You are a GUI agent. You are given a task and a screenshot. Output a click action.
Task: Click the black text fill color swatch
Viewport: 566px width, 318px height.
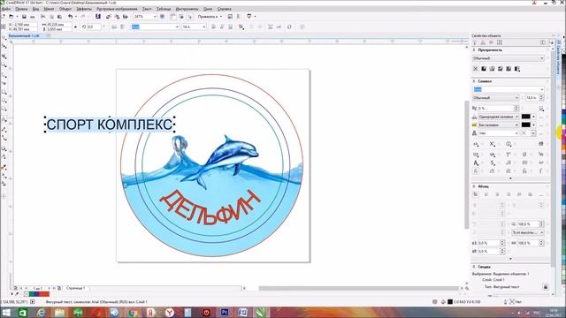(525, 117)
